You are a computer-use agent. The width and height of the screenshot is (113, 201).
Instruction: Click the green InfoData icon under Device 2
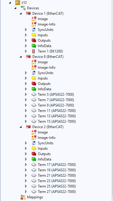coord(34,159)
